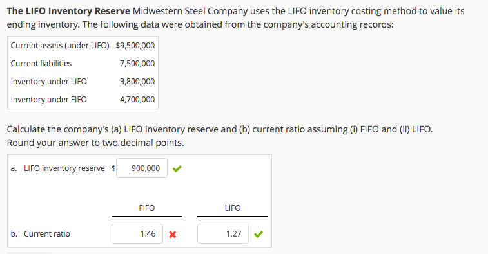Screen dimensions: 488x254
Task: Click the green checkmark beside 1.27
Action: tap(259, 234)
